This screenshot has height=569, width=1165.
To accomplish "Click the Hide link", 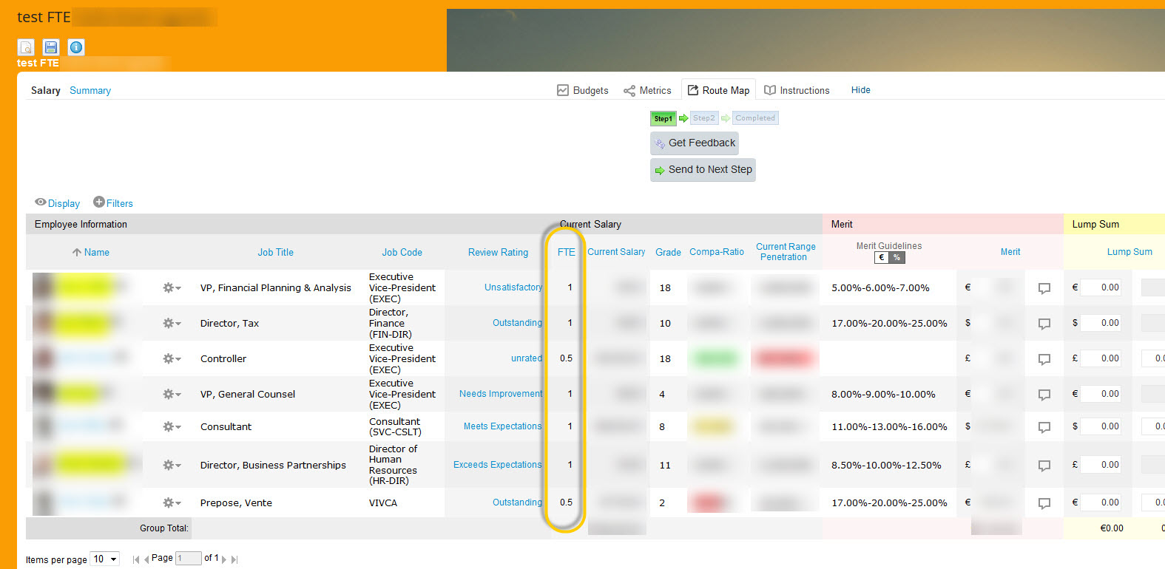I will (x=860, y=90).
